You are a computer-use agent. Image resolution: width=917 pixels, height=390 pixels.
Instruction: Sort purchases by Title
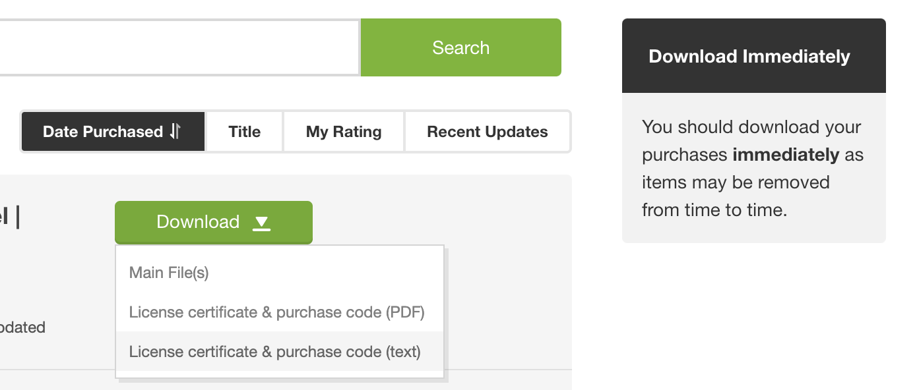click(x=244, y=132)
